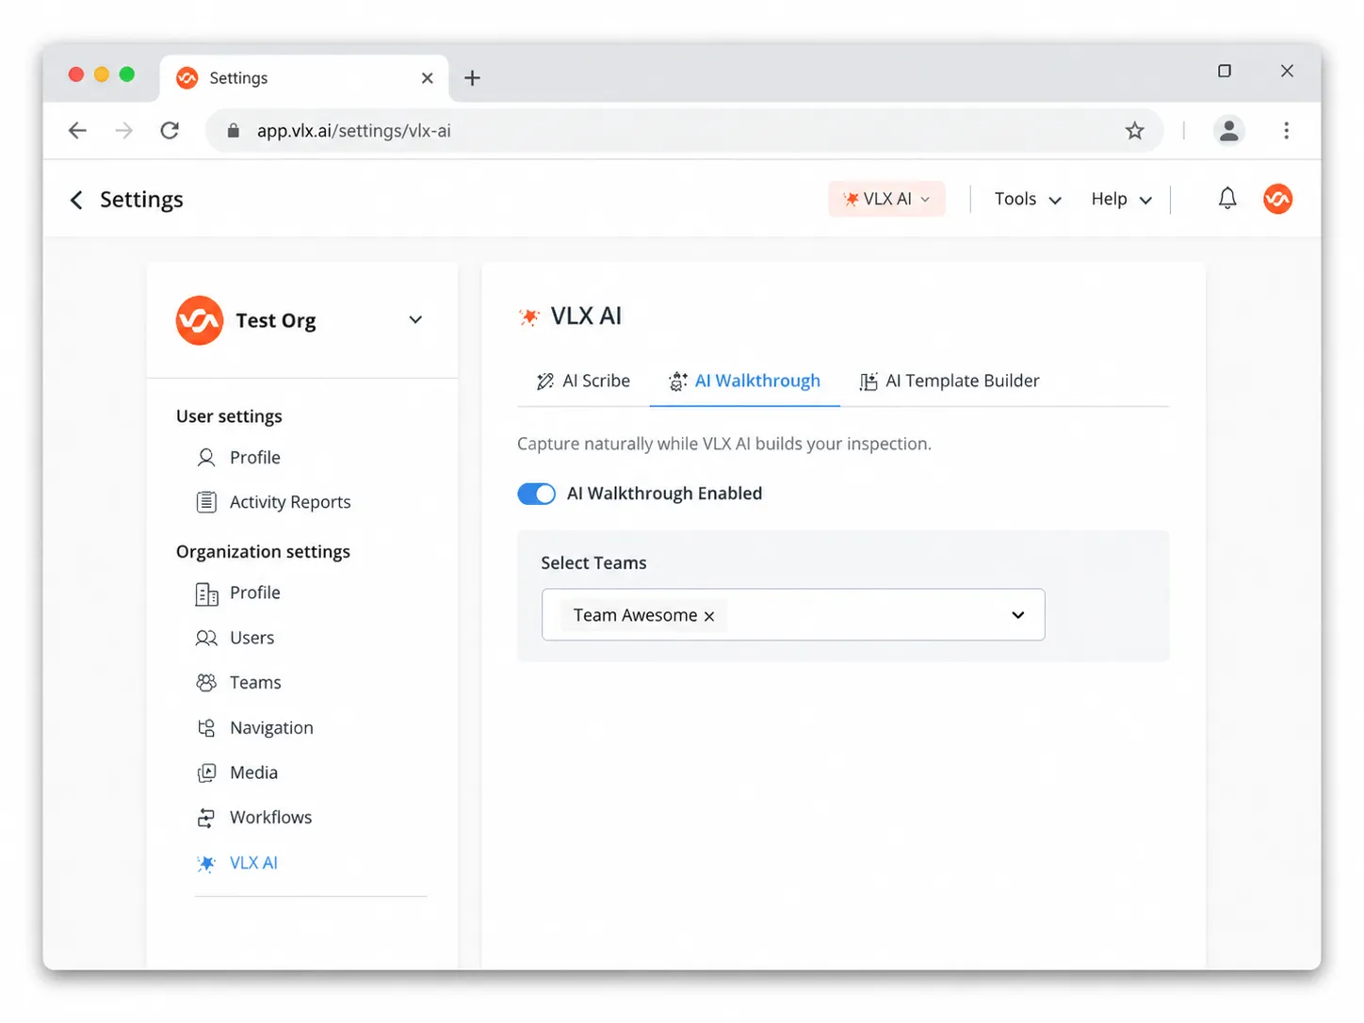Open Activity Reports in sidebar
The width and height of the screenshot is (1364, 1023).
[x=273, y=502]
